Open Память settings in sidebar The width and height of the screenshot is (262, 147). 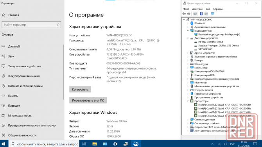coord(13,96)
